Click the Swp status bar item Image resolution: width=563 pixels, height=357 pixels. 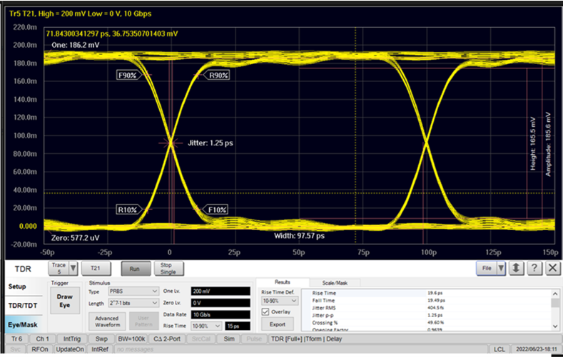(101, 338)
